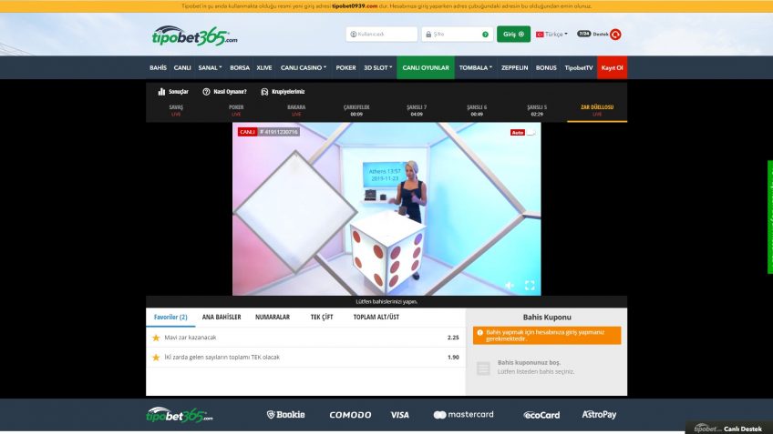
Task: Open the XLIVE menu item
Action: 264,68
